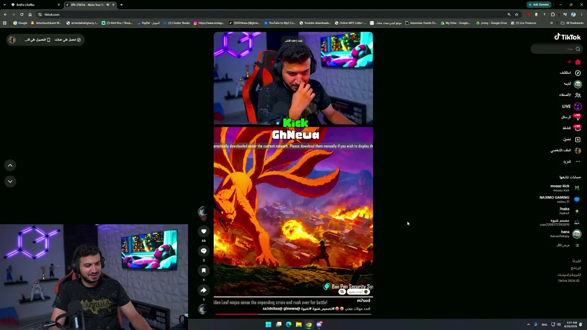
Task: Switch to the BotRix Raffles tab
Action: [35, 5]
